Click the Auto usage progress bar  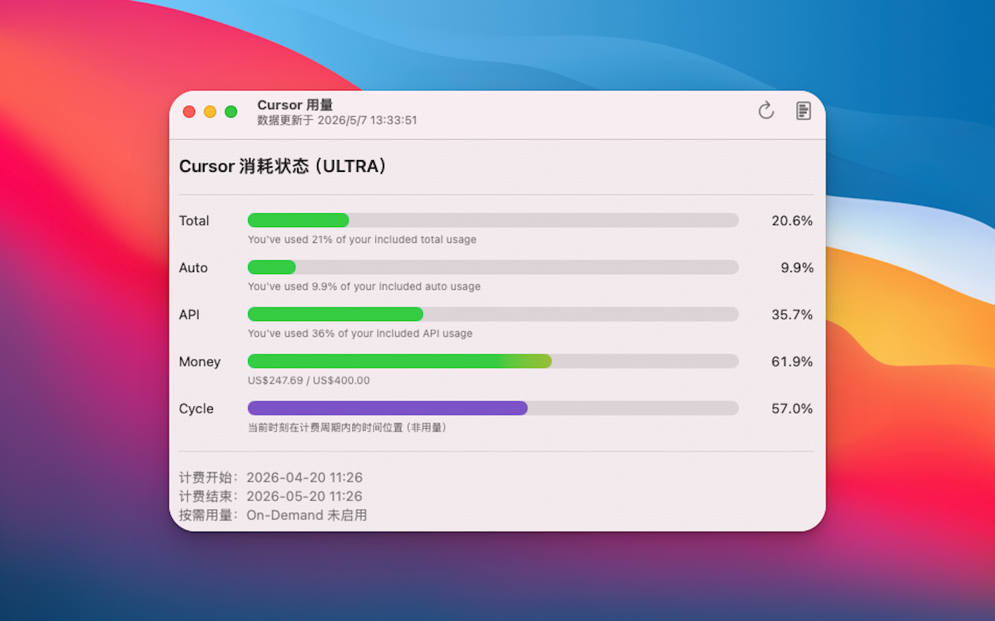pos(493,267)
